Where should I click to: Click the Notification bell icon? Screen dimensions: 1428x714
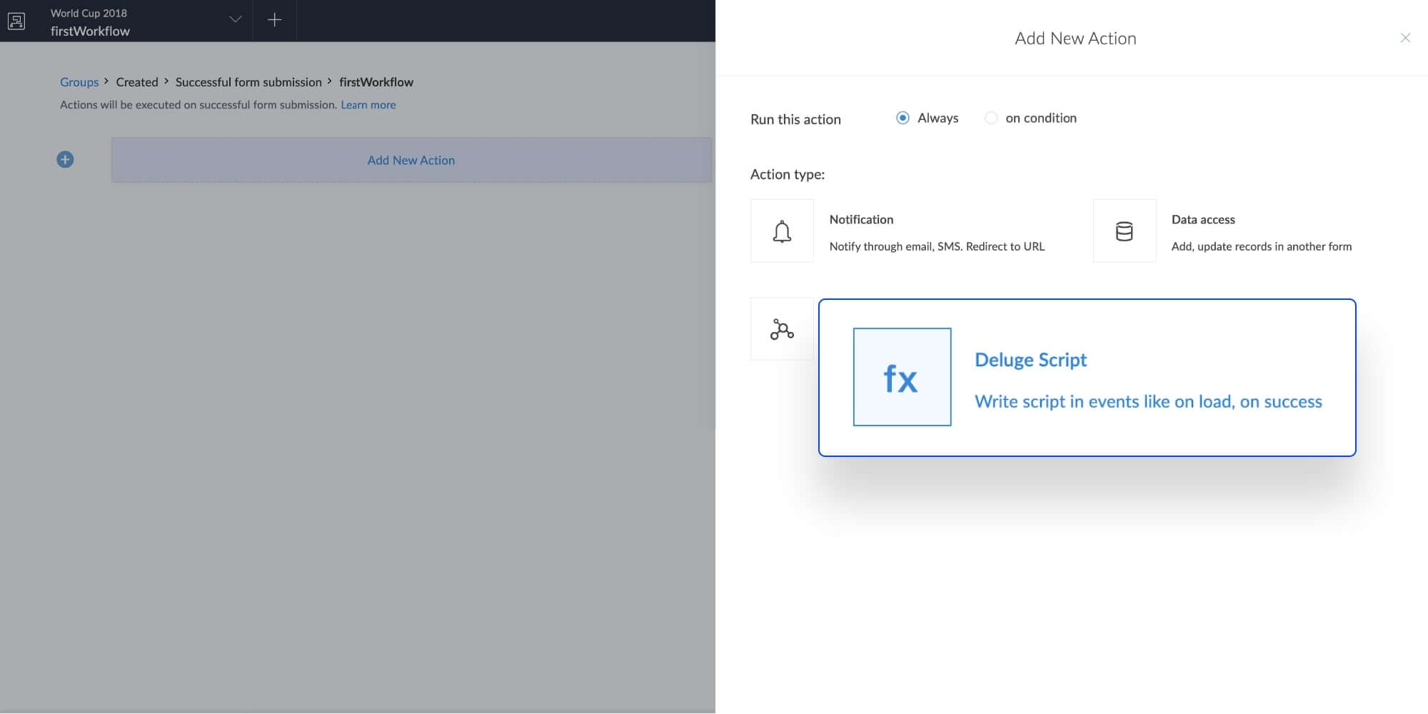click(x=782, y=231)
